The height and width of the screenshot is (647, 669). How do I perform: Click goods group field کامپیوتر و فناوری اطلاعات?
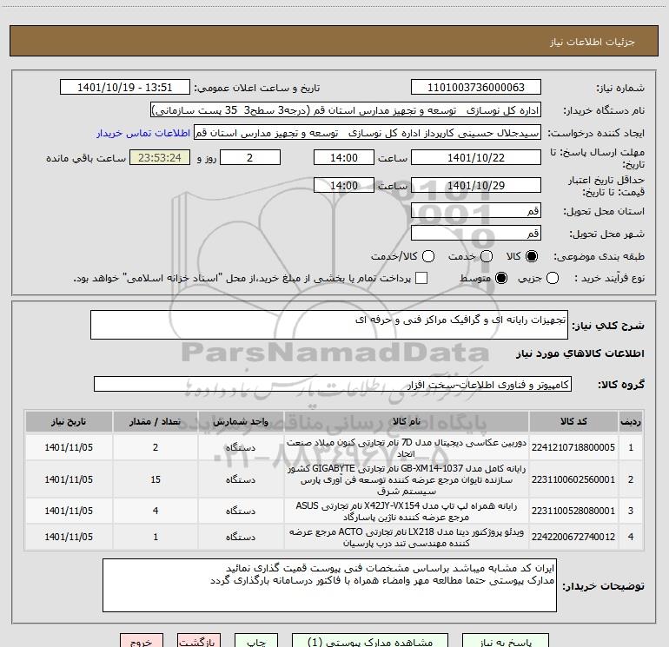point(333,384)
